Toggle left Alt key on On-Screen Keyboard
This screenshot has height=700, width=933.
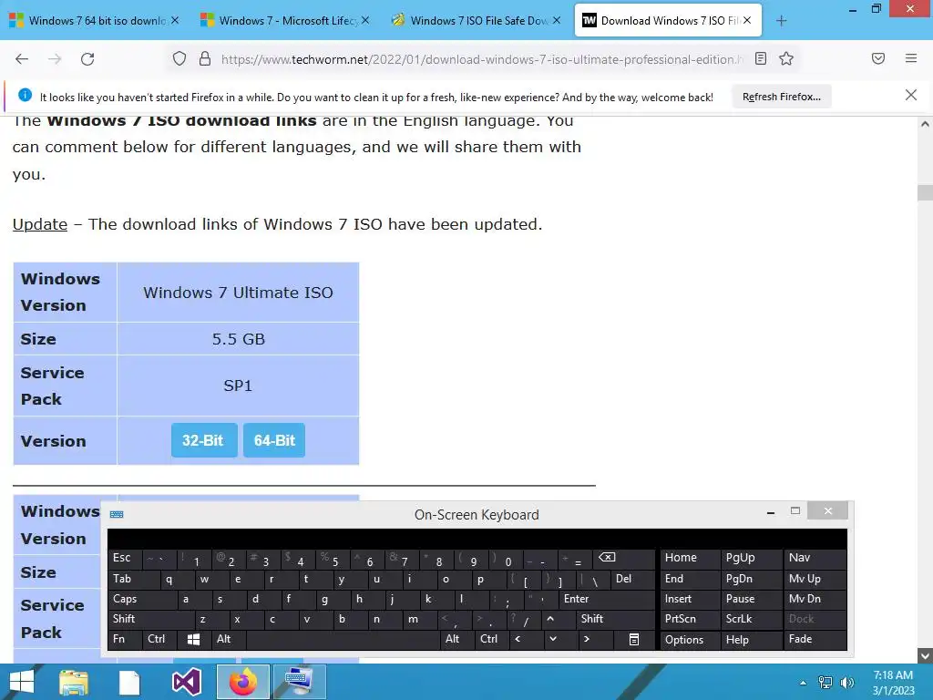point(229,639)
